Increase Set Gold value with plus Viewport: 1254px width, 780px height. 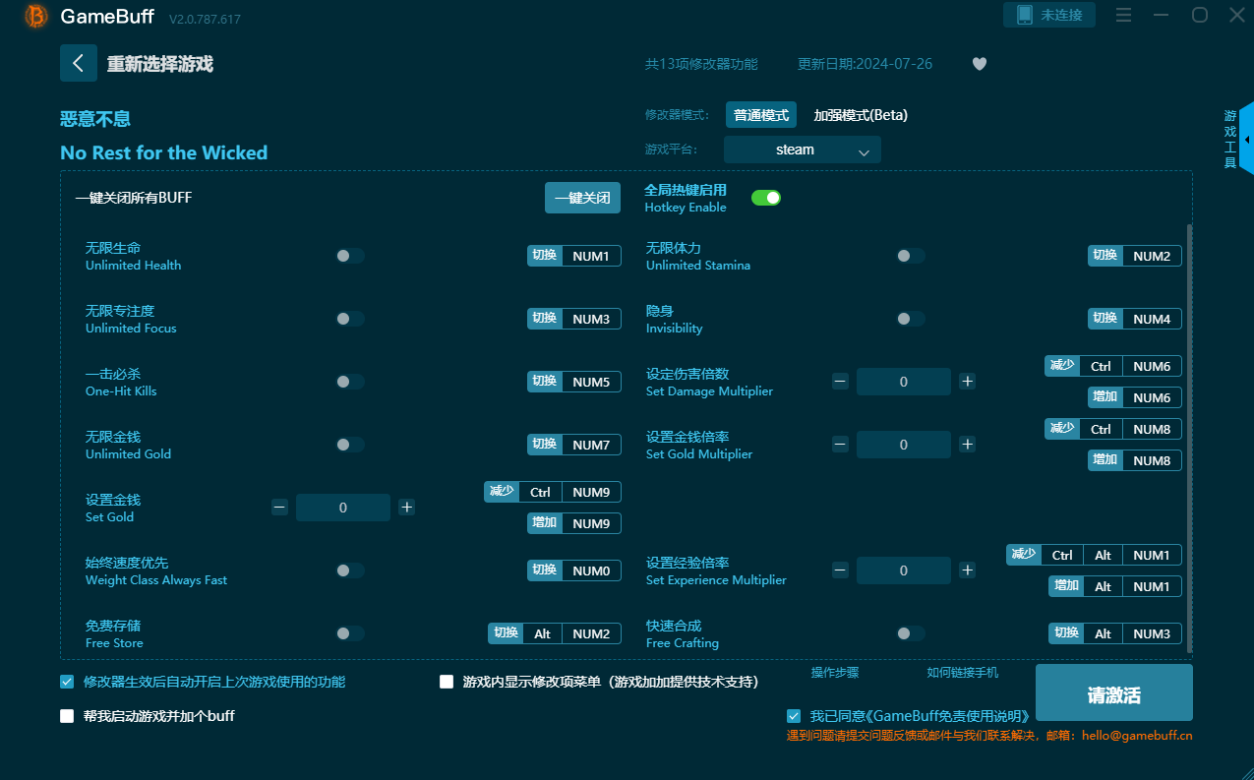407,508
